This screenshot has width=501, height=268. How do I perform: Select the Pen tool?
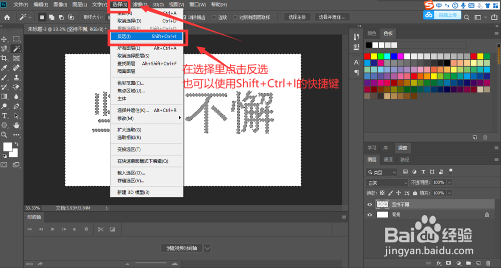[17, 106]
